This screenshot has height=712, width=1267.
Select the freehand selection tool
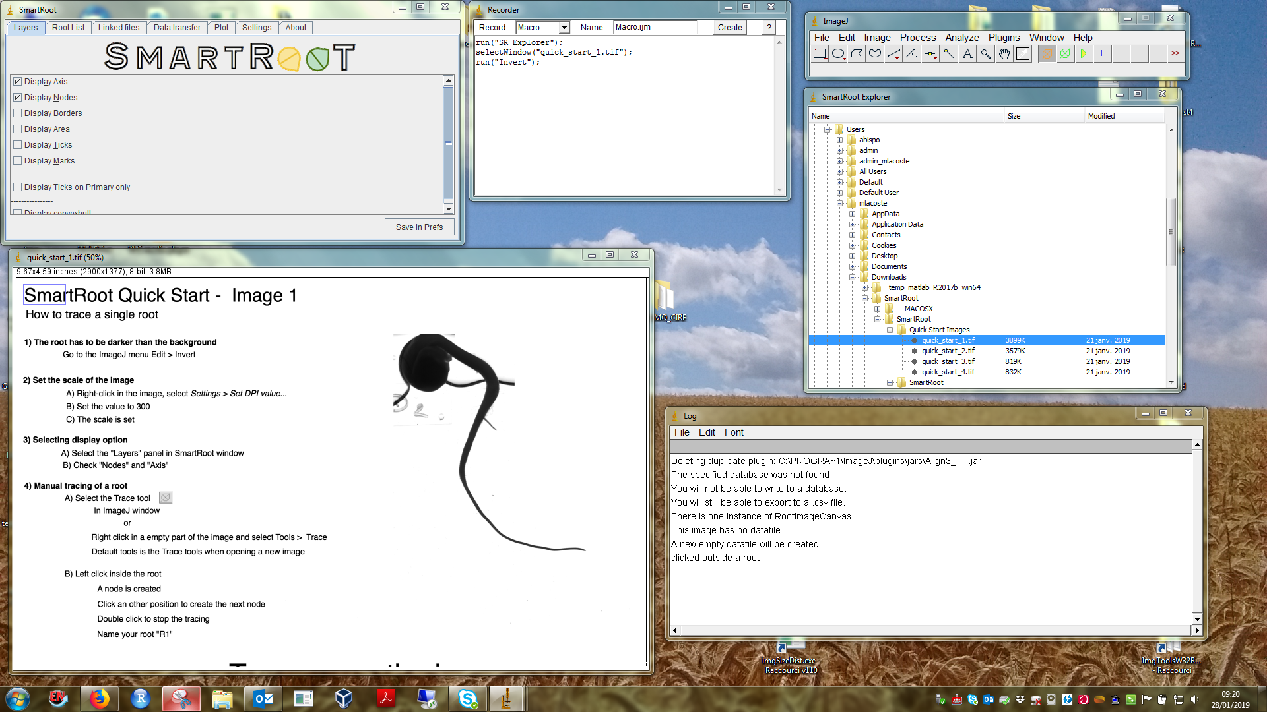[x=875, y=54]
